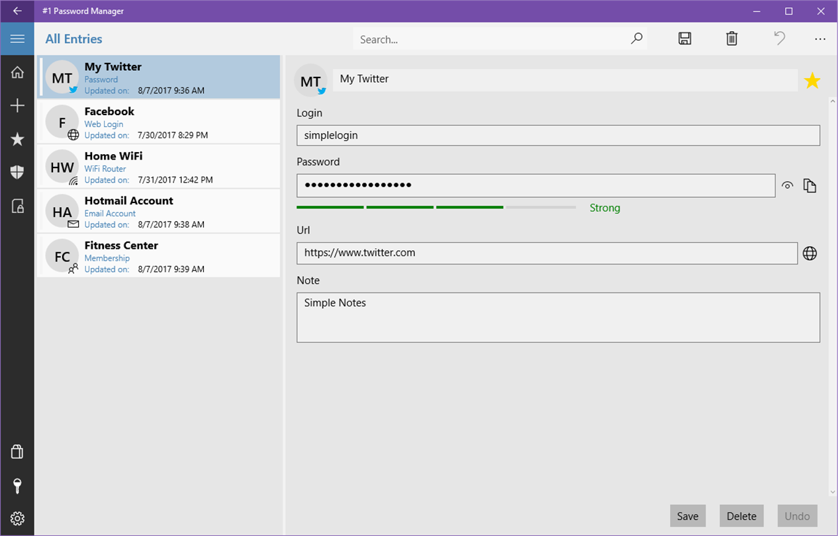This screenshot has height=536, width=838.
Task: Click the MT avatar in the detail pane
Action: click(x=310, y=81)
